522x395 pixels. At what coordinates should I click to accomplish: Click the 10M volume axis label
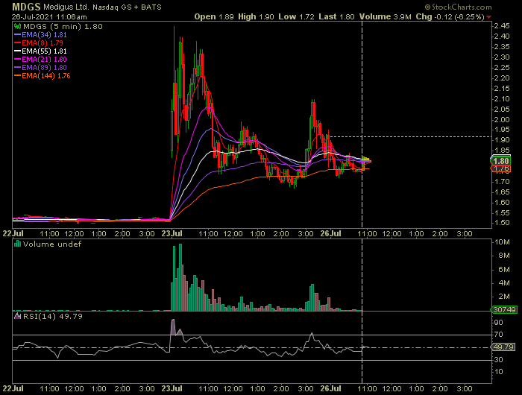point(502,242)
